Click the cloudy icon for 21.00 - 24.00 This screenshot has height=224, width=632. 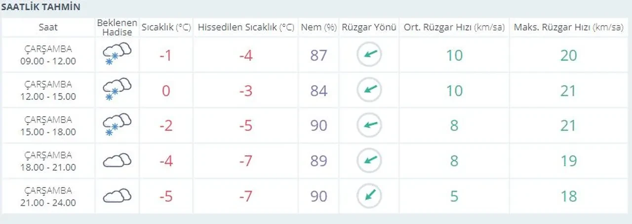117,196
